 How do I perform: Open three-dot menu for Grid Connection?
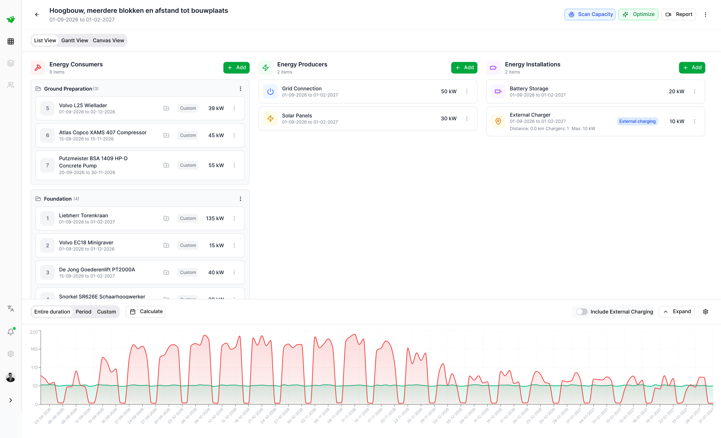click(467, 92)
